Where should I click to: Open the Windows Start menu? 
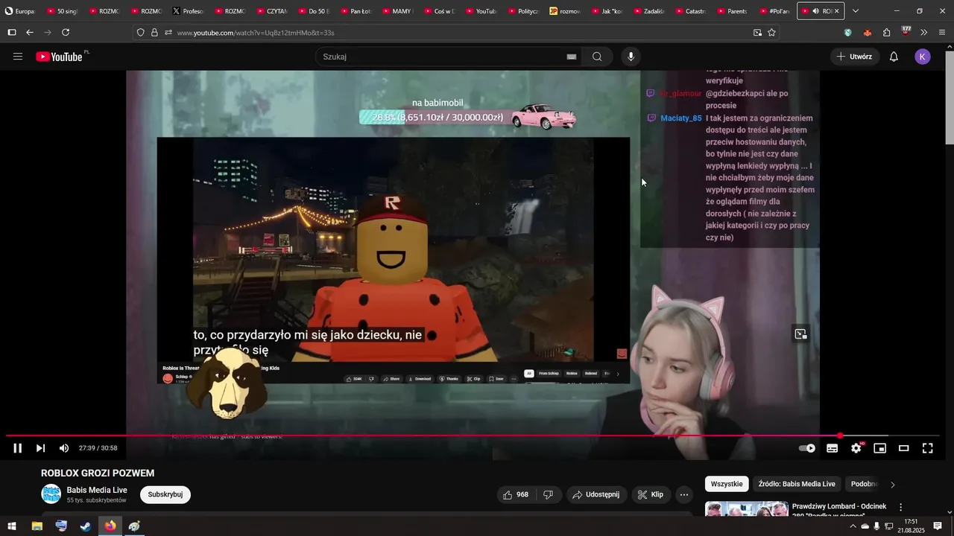click(12, 526)
